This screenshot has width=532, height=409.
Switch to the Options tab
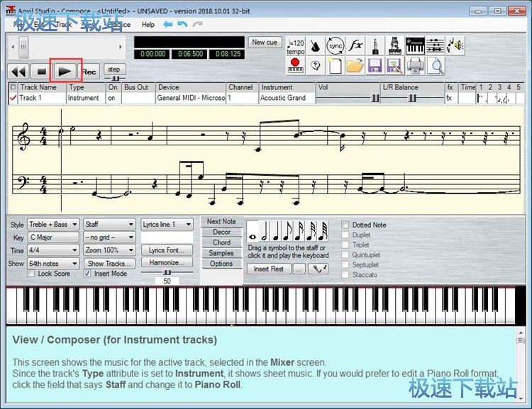221,264
